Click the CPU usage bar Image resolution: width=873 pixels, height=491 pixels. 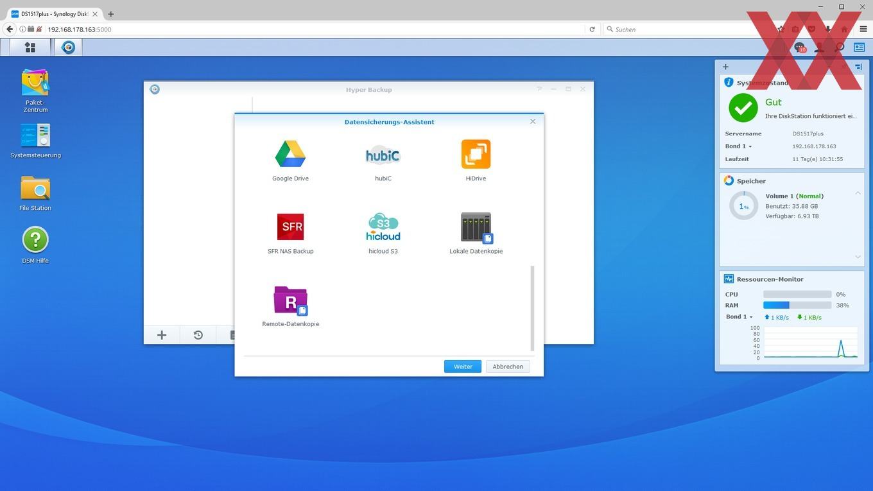(797, 294)
